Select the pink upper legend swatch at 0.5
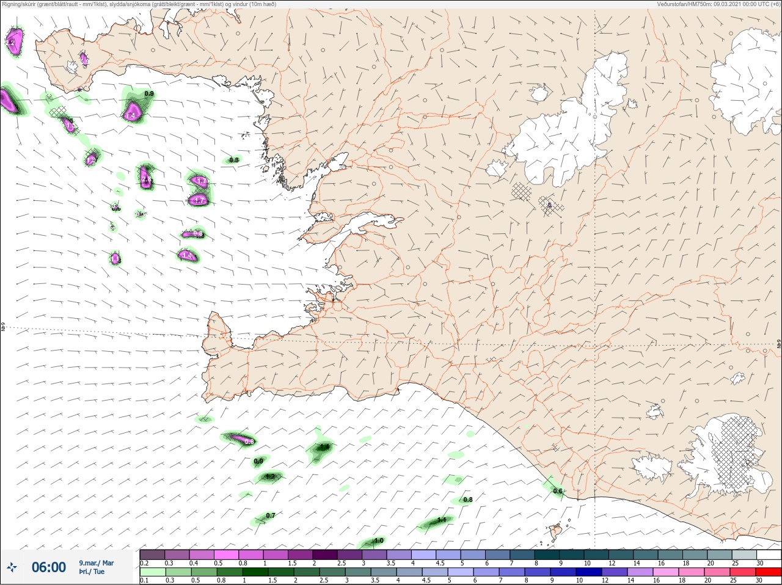The height and width of the screenshot is (585, 782). pyautogui.click(x=226, y=554)
